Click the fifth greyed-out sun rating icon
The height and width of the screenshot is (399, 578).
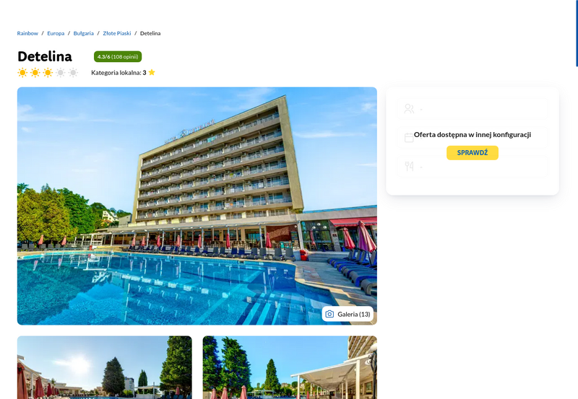pyautogui.click(x=74, y=72)
